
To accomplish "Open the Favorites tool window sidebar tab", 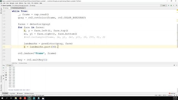I will (x=1, y=87).
